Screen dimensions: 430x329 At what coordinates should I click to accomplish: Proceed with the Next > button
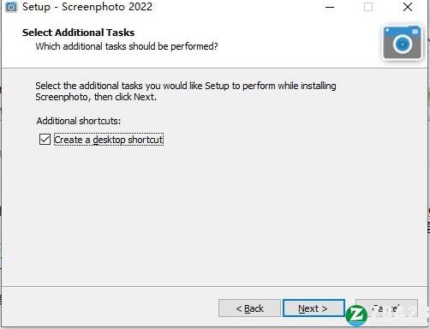click(x=314, y=308)
